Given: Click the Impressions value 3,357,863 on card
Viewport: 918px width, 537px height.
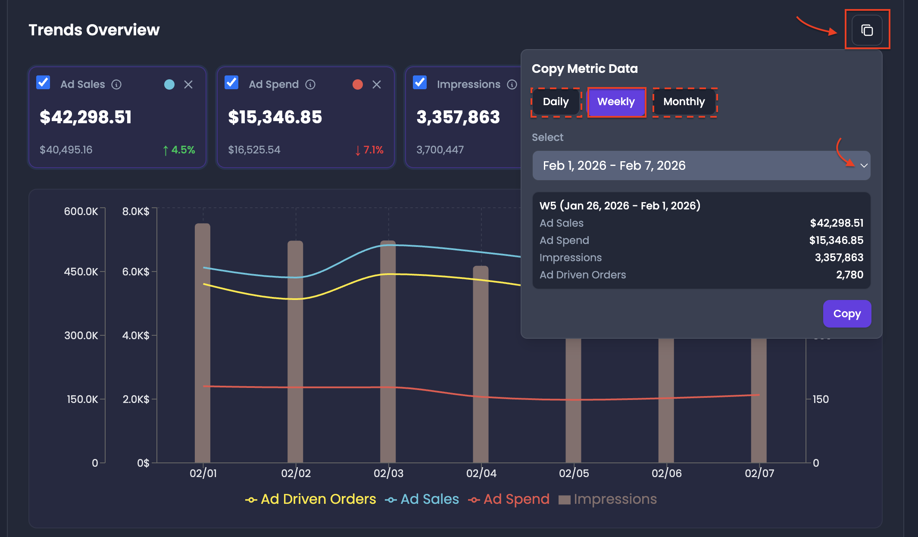Looking at the screenshot, I should 458,117.
